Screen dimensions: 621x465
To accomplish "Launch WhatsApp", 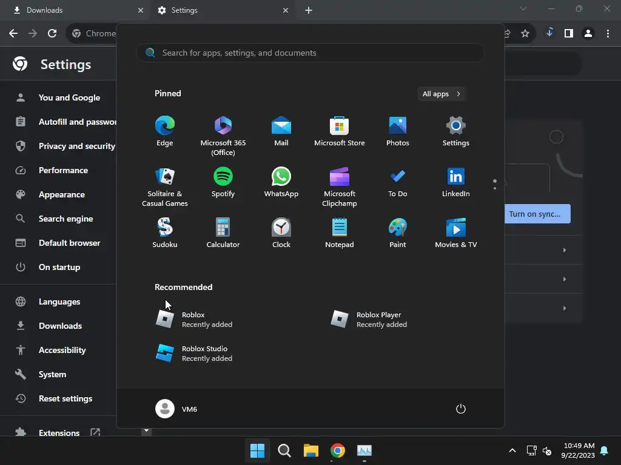I will tap(281, 182).
